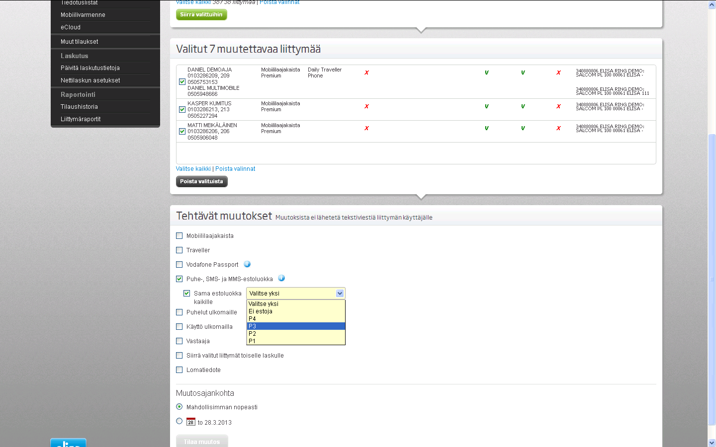The height and width of the screenshot is (447, 716).
Task: Click the Siirrä valittuihin button
Action: pyautogui.click(x=201, y=14)
